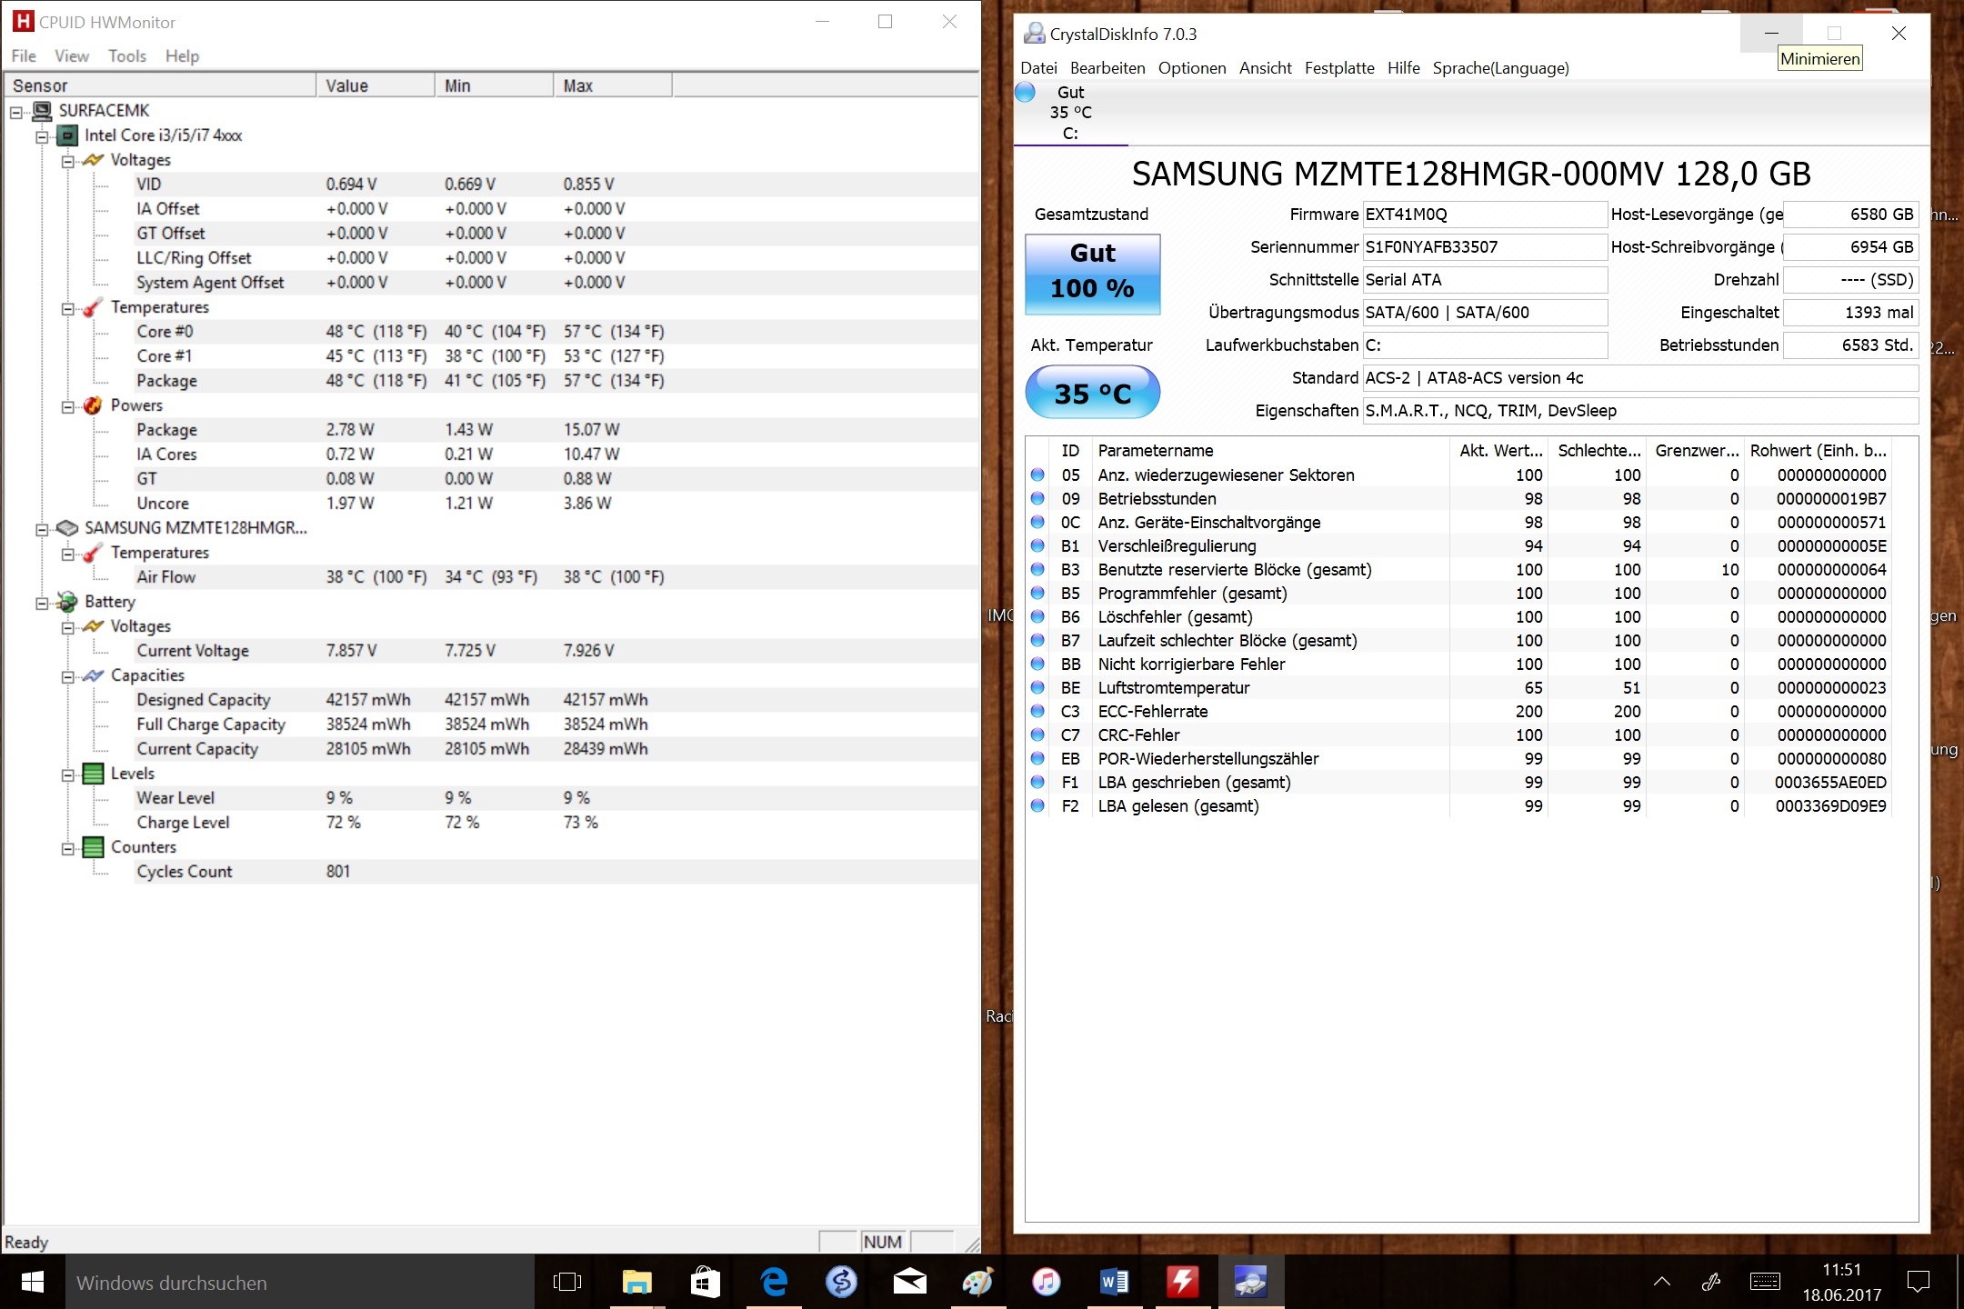Open Windows Store from the taskbar
Viewport: 1964px width, 1309px height.
[705, 1282]
